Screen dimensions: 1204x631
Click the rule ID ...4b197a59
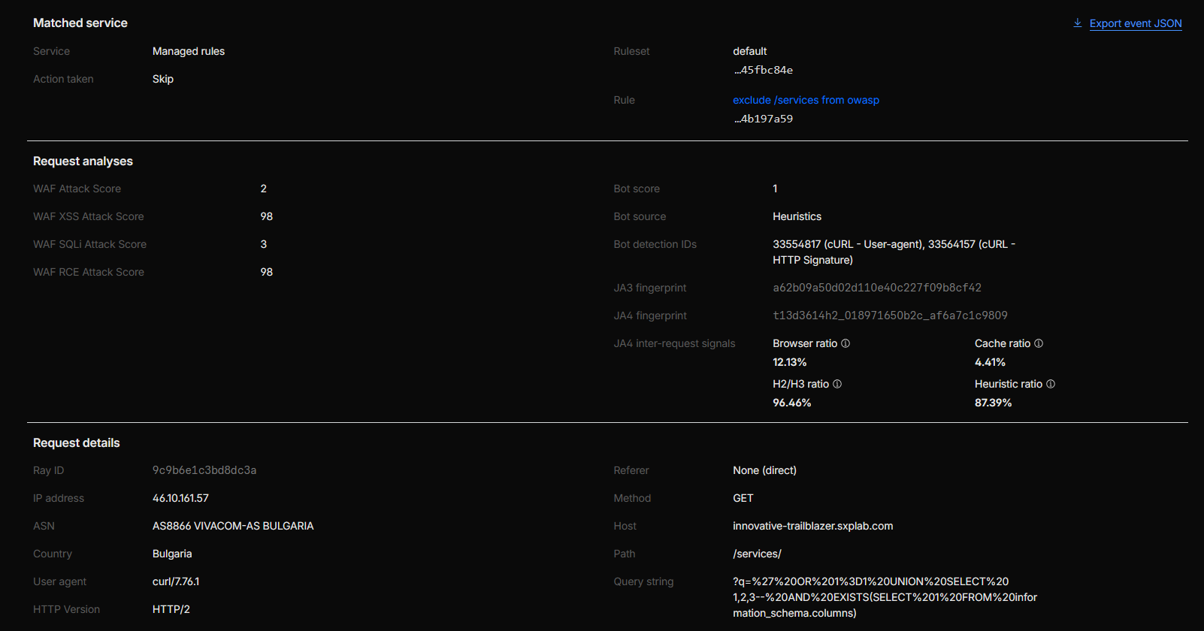tap(763, 119)
